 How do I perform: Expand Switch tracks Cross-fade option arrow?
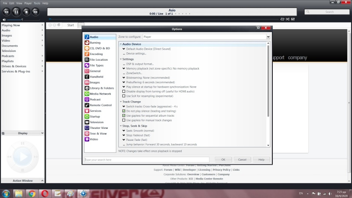tap(124, 106)
